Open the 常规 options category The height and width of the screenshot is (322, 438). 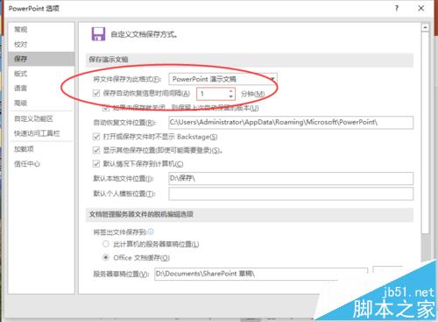[x=20, y=29]
